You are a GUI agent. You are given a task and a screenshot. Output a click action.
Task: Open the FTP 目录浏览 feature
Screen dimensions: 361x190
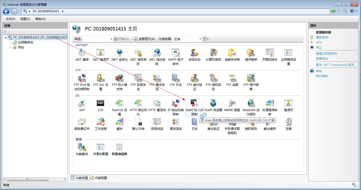[138, 82]
